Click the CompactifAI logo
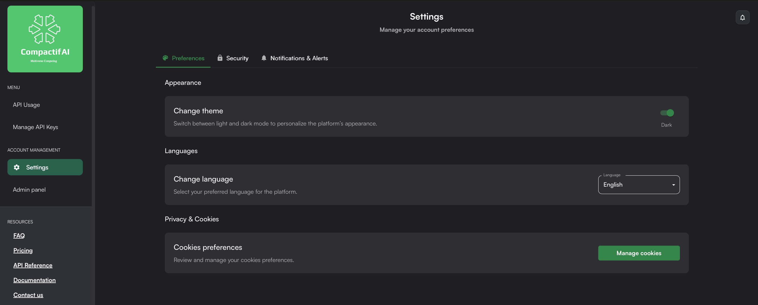Viewport: 758px width, 305px height. coord(45,39)
